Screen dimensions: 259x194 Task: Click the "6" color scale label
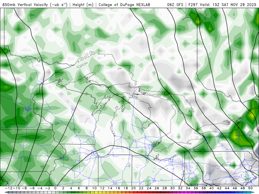click(x=79, y=188)
